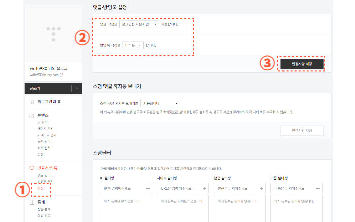355x222 pixels.
Task: Open 글 관리 under 콘텐츠
Action: [x=42, y=122]
